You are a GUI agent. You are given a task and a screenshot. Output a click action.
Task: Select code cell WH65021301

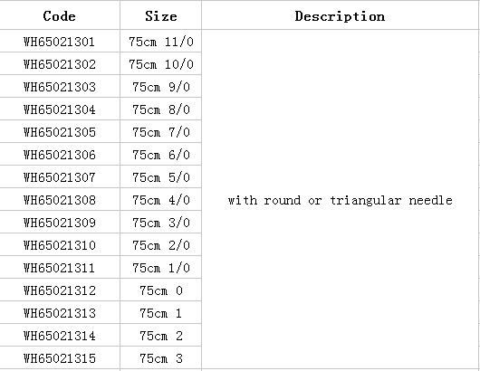60,42
